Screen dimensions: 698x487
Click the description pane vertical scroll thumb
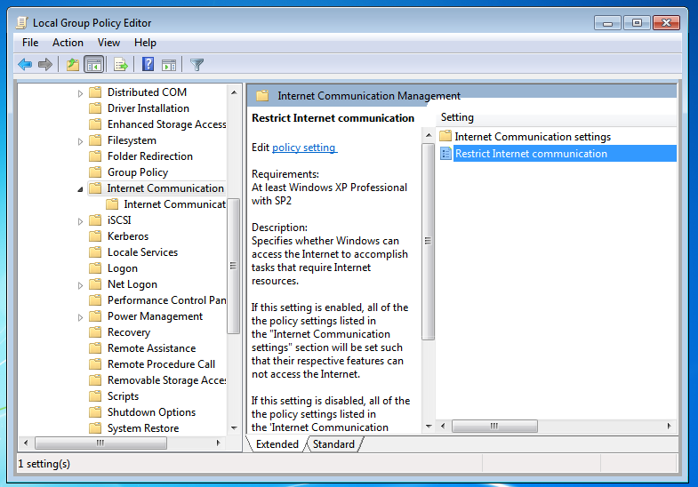(428, 242)
